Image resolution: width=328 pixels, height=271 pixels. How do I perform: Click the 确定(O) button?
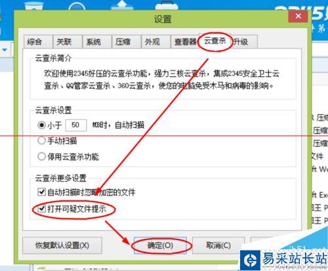coord(160,245)
